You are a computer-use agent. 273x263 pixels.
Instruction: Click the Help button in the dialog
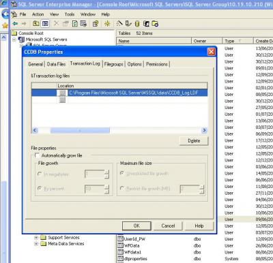click(199, 226)
